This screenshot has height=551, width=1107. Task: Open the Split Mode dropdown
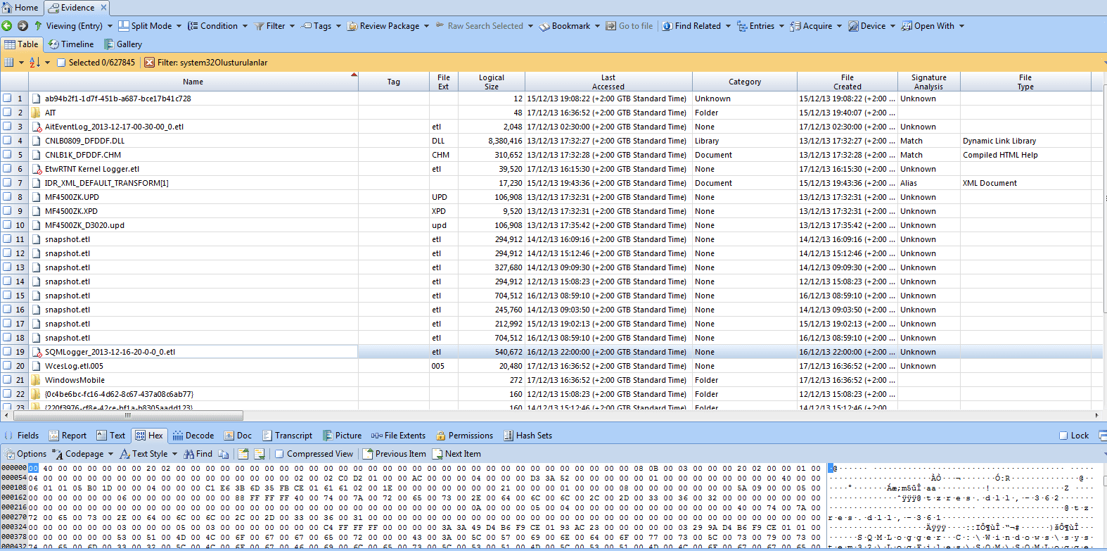pyautogui.click(x=179, y=26)
